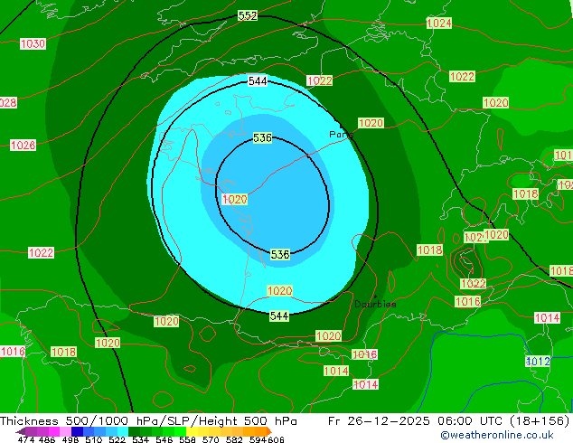
Task: Click the 582 legend value
Action: 234,439
